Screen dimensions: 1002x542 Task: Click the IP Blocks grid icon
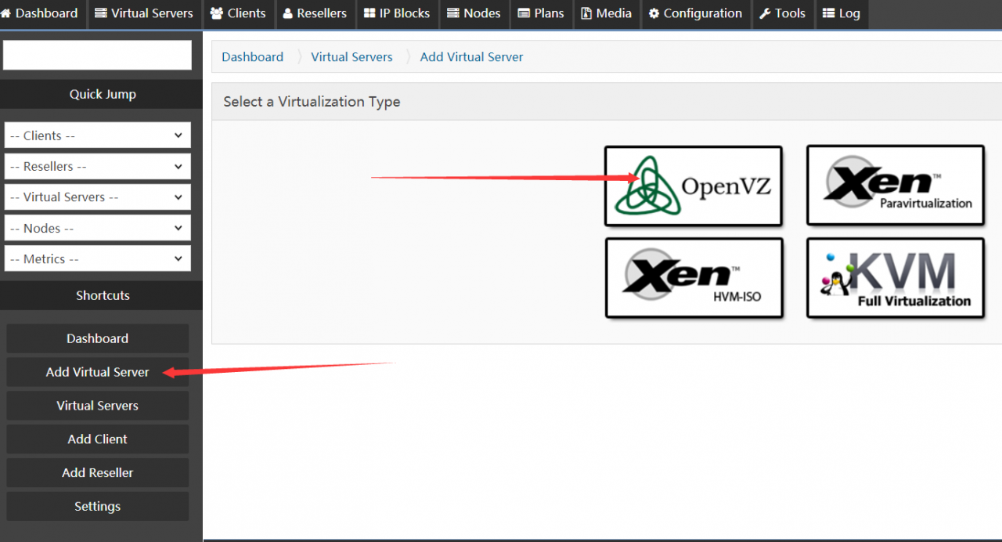(x=369, y=13)
